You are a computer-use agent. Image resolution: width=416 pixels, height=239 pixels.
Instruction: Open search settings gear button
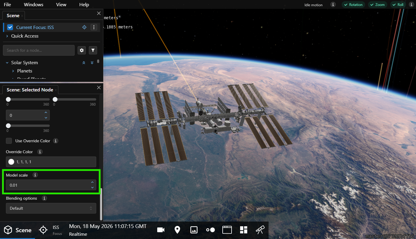click(x=82, y=50)
